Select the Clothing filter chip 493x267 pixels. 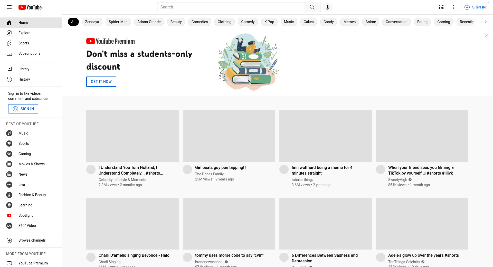224,22
